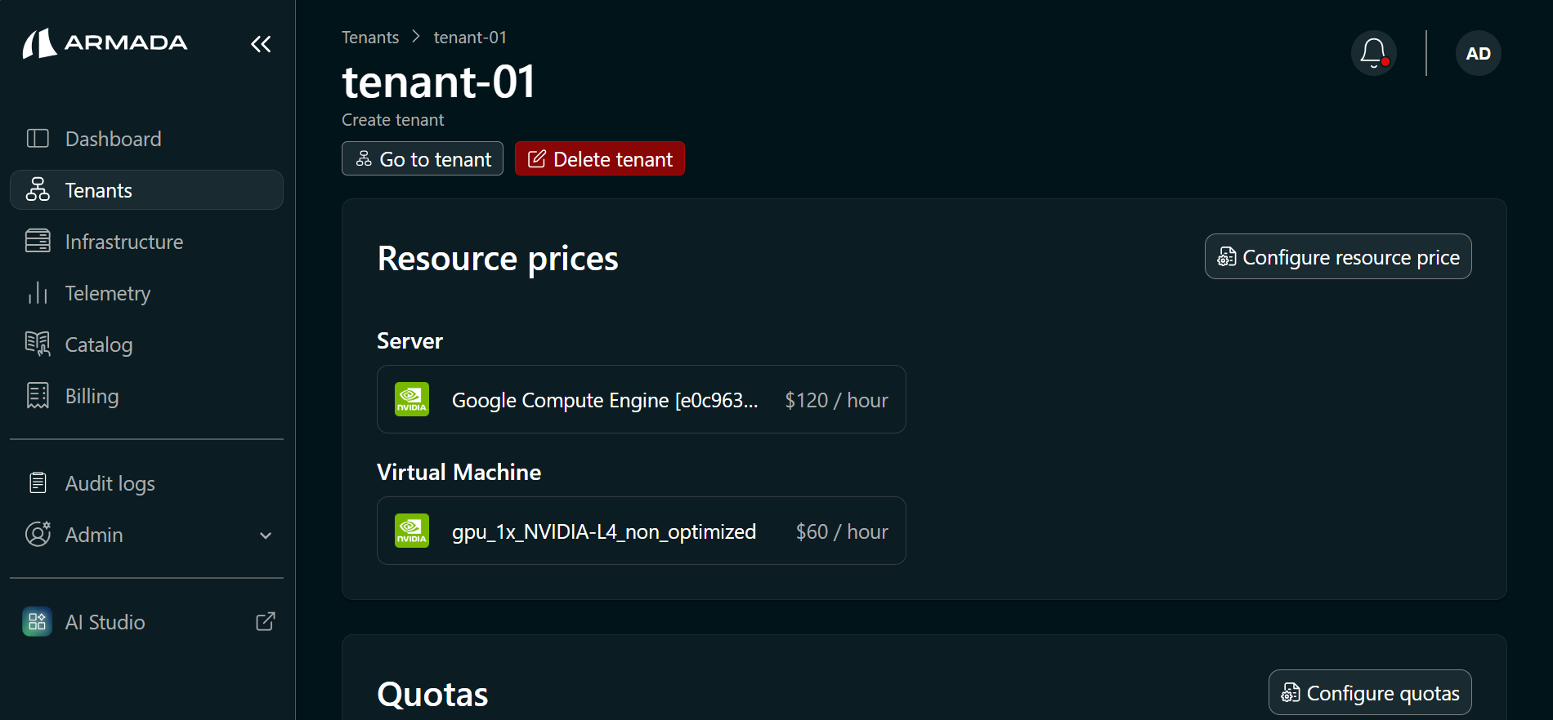The width and height of the screenshot is (1553, 720).
Task: Click the Tenants hierarchy icon in sidebar
Action: (x=38, y=189)
